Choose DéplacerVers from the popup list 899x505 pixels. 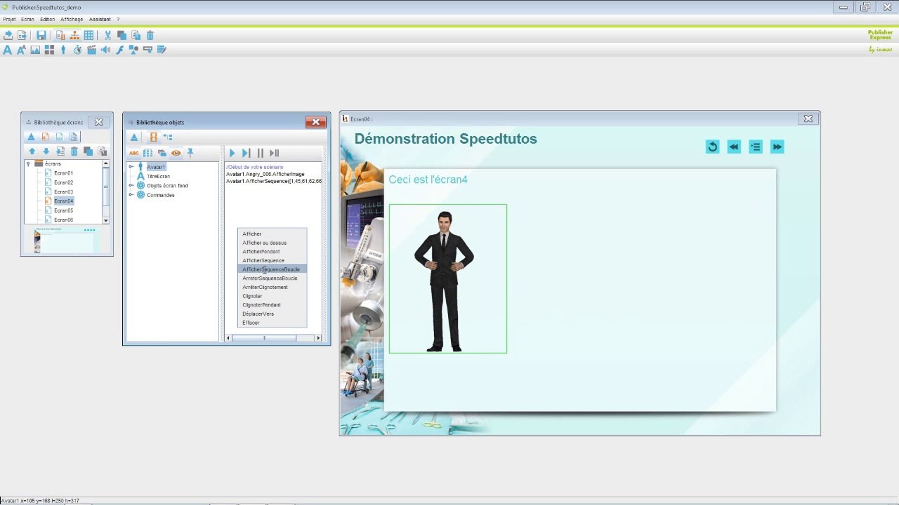pyautogui.click(x=272, y=314)
